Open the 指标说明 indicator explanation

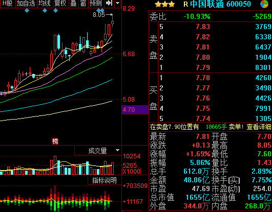pos(104,180)
